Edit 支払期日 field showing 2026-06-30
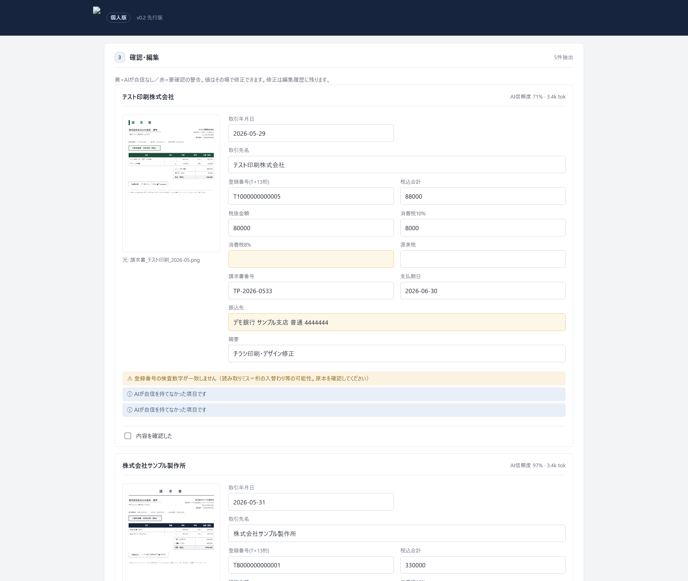 pyautogui.click(x=483, y=291)
